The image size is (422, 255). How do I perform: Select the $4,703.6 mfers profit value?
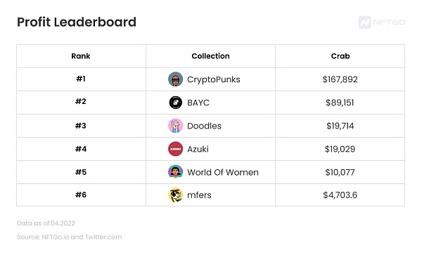340,195
